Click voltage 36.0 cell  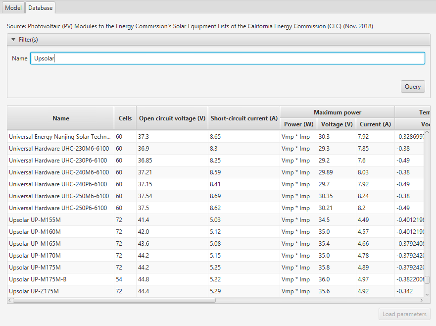(x=337, y=279)
